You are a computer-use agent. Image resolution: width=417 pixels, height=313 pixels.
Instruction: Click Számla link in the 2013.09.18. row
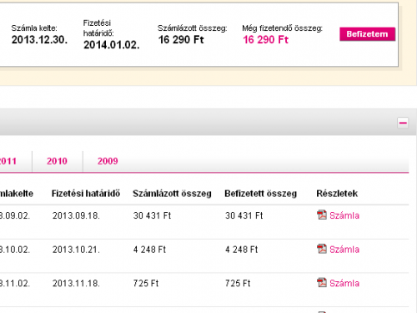(x=344, y=215)
